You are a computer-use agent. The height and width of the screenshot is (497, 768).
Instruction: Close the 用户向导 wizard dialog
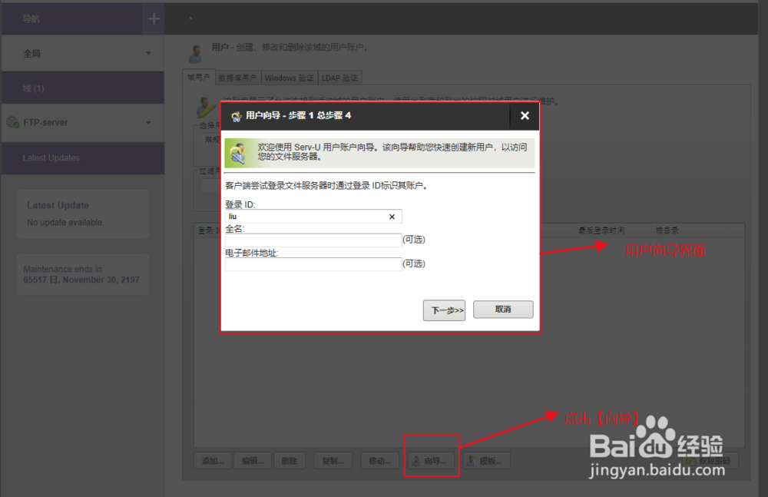[525, 116]
